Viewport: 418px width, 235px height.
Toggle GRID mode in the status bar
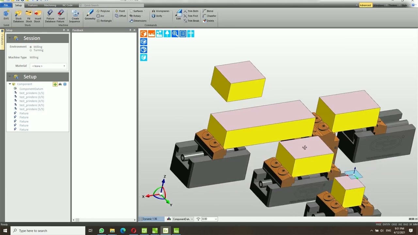pyautogui.click(x=394, y=224)
